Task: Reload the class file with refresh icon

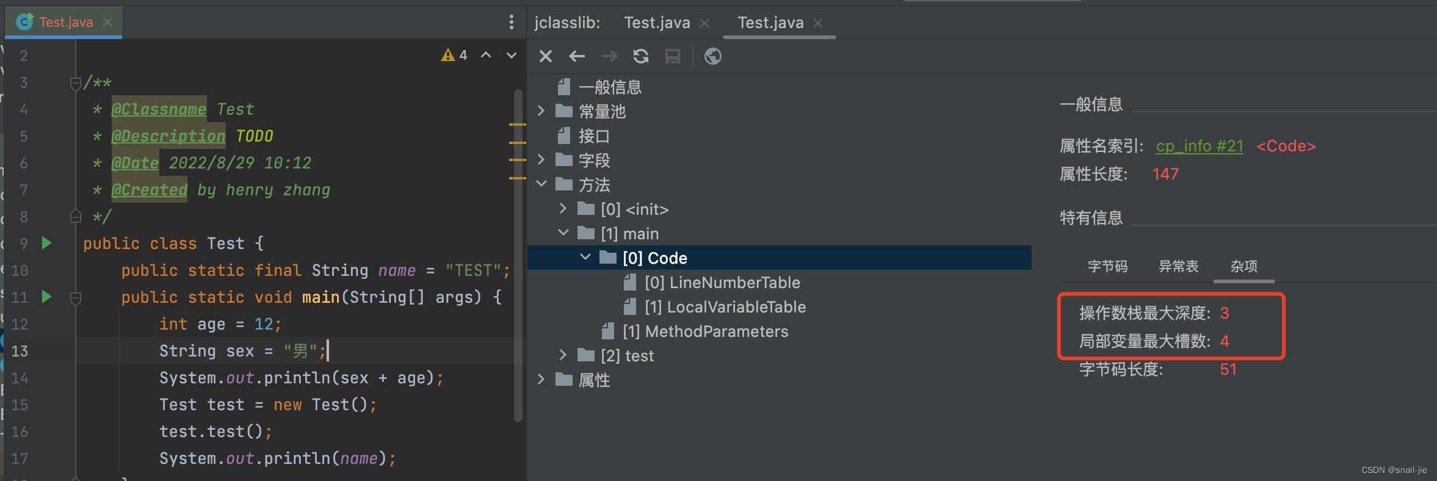Action: (641, 56)
